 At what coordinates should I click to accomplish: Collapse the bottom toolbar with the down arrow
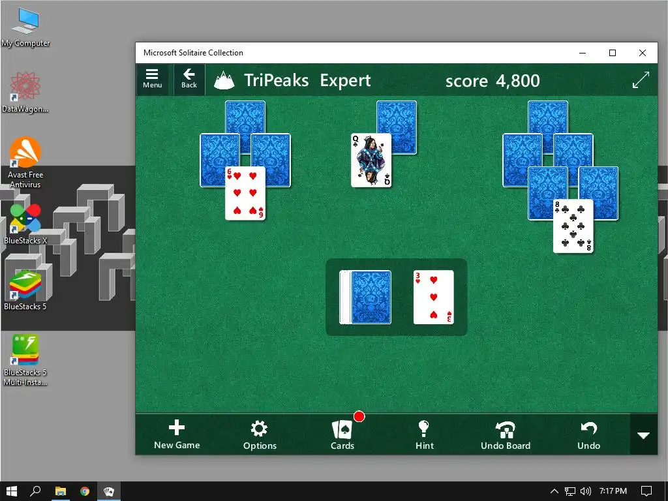(643, 435)
